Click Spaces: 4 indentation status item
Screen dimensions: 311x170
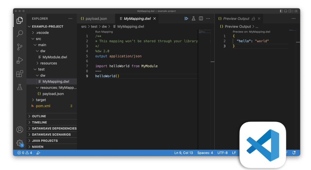(205, 153)
